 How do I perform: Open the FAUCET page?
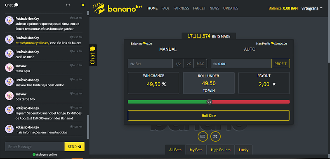pos(199,8)
